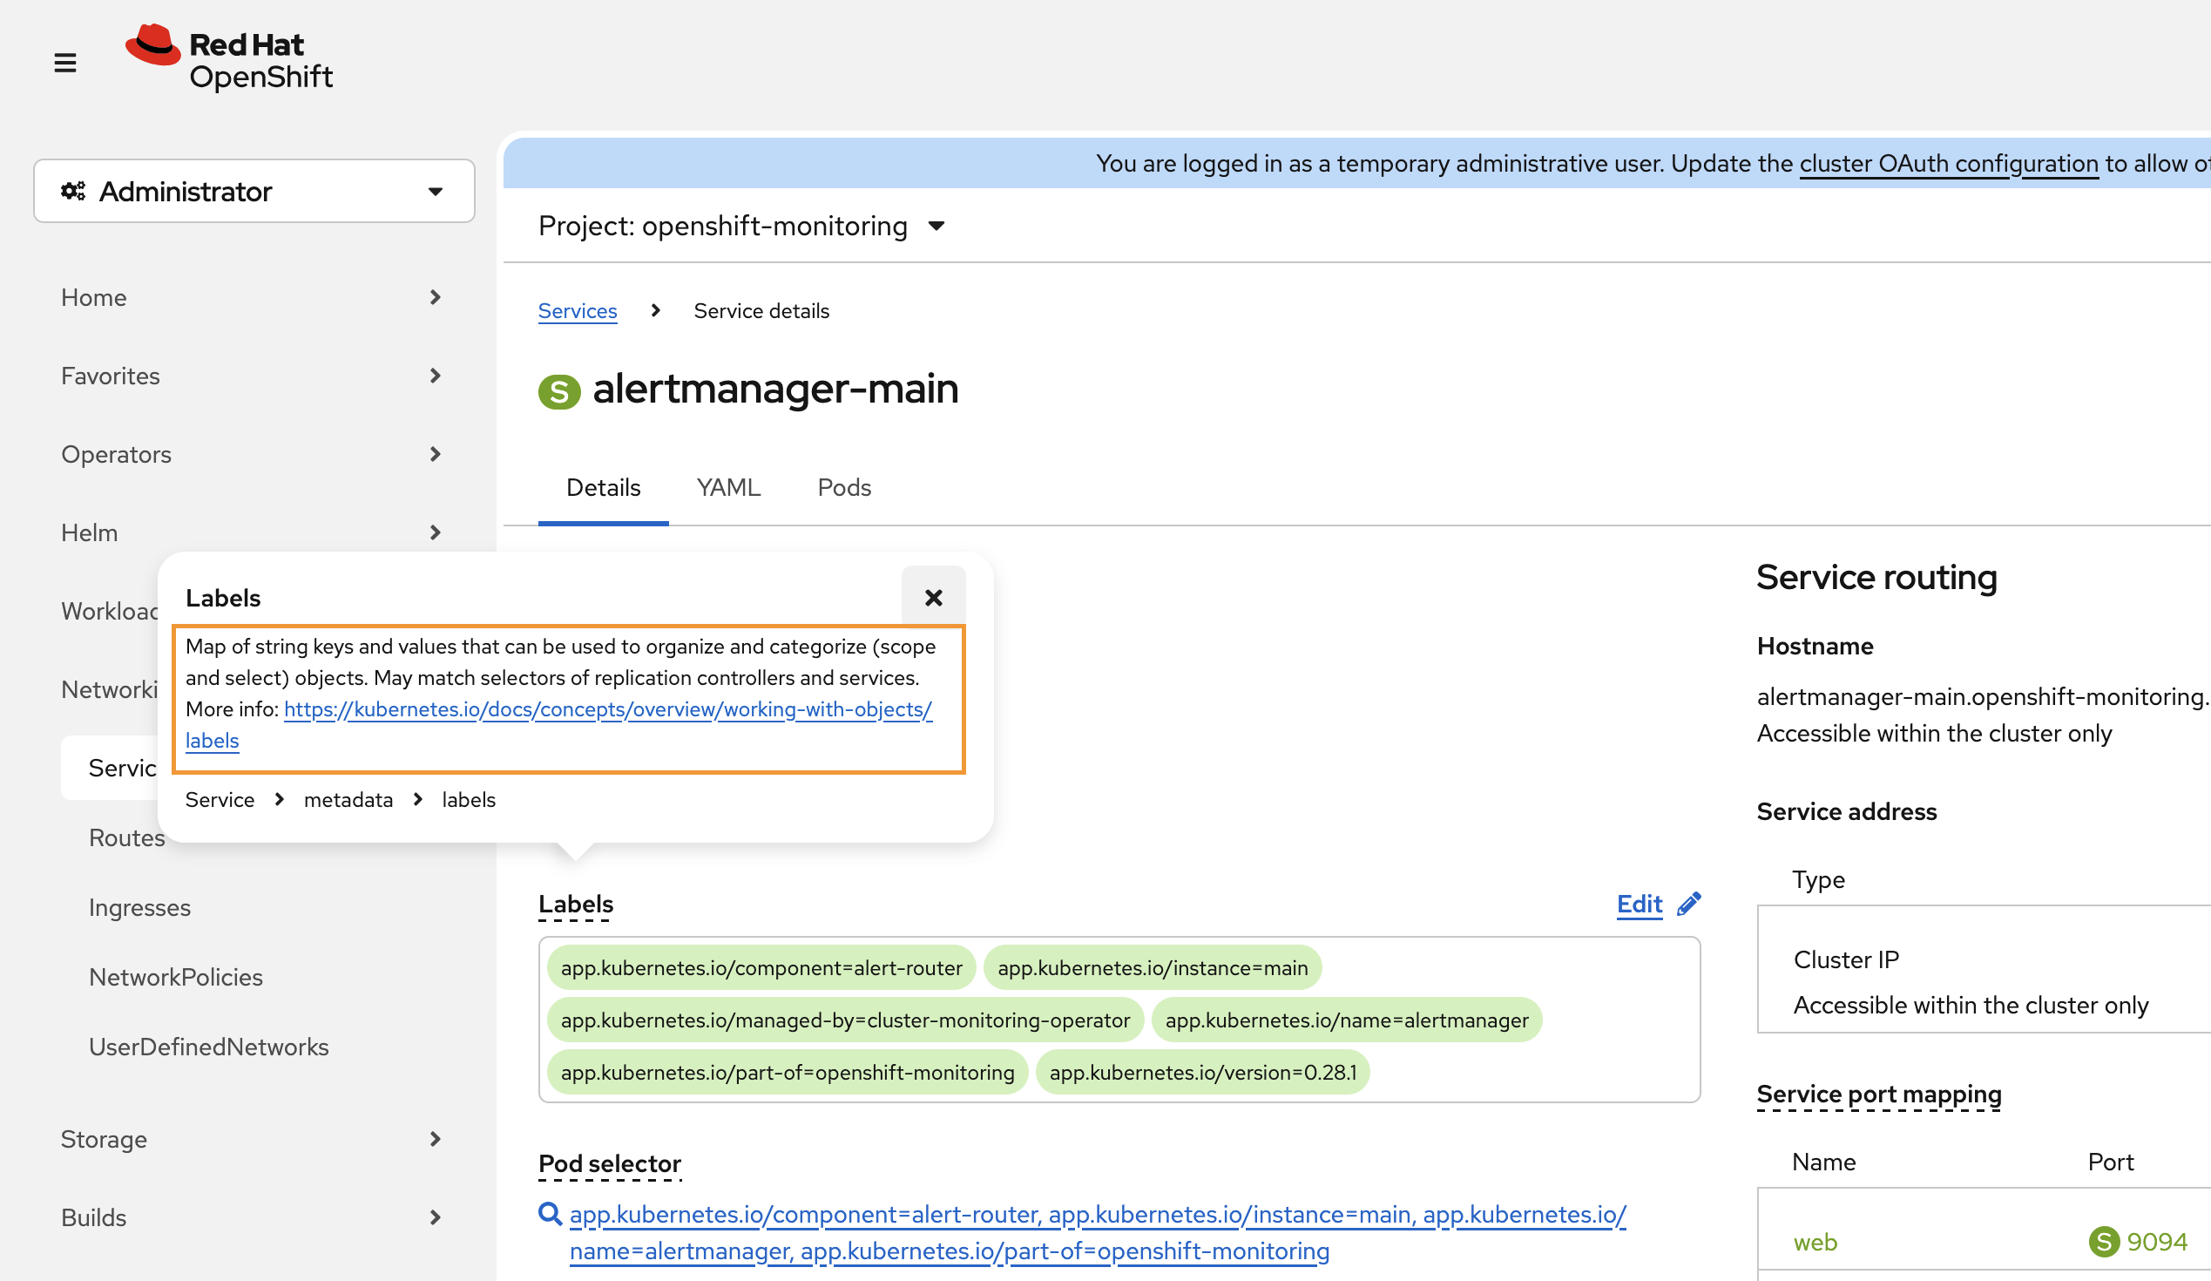The image size is (2211, 1281).
Task: Open the cluster OAuth configuration link
Action: (1948, 163)
